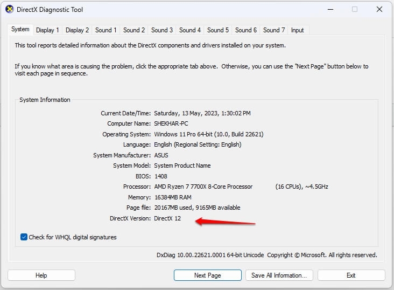Screen dimensions: 394x290
Task: Select the Sound 2 tab
Action: click(x=134, y=30)
